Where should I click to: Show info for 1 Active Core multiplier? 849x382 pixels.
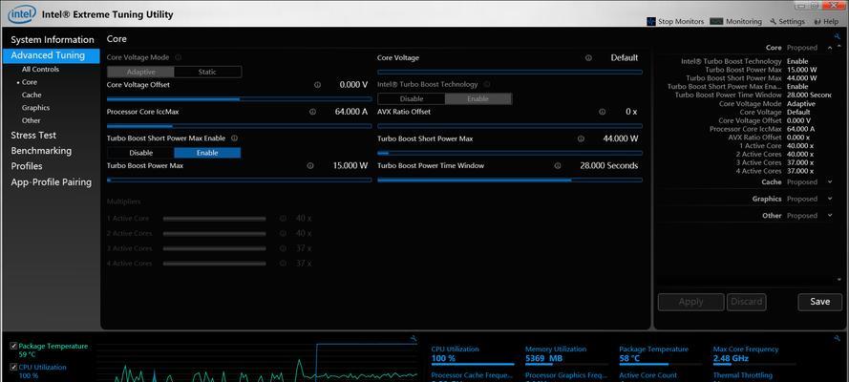click(x=283, y=219)
